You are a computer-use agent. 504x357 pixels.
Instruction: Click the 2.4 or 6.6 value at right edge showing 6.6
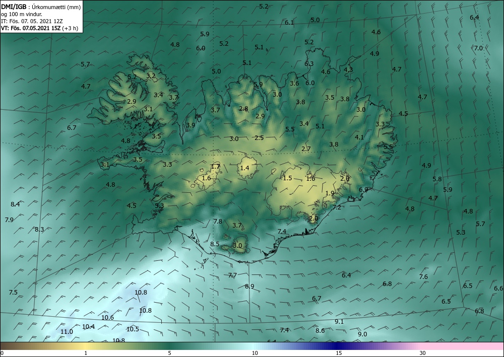pos(498,289)
